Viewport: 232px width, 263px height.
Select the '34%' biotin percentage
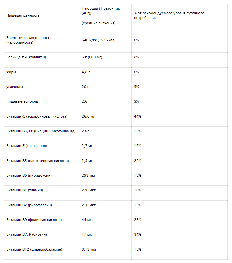[137, 234]
